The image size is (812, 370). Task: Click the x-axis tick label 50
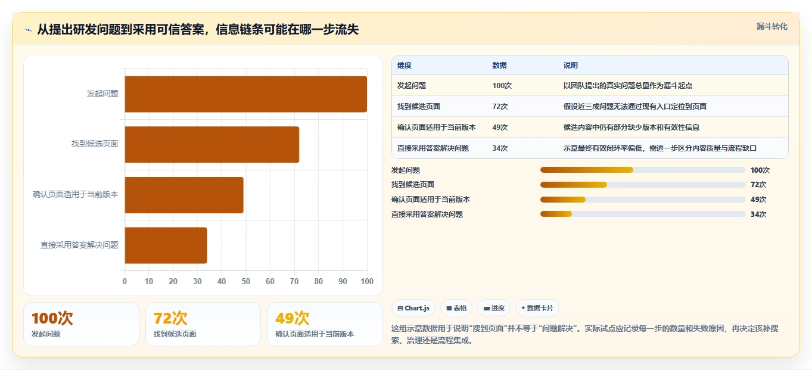tap(246, 281)
